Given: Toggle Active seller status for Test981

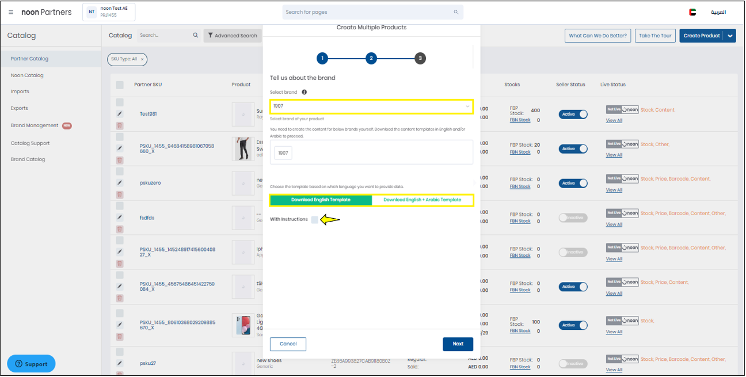Looking at the screenshot, I should pos(573,114).
